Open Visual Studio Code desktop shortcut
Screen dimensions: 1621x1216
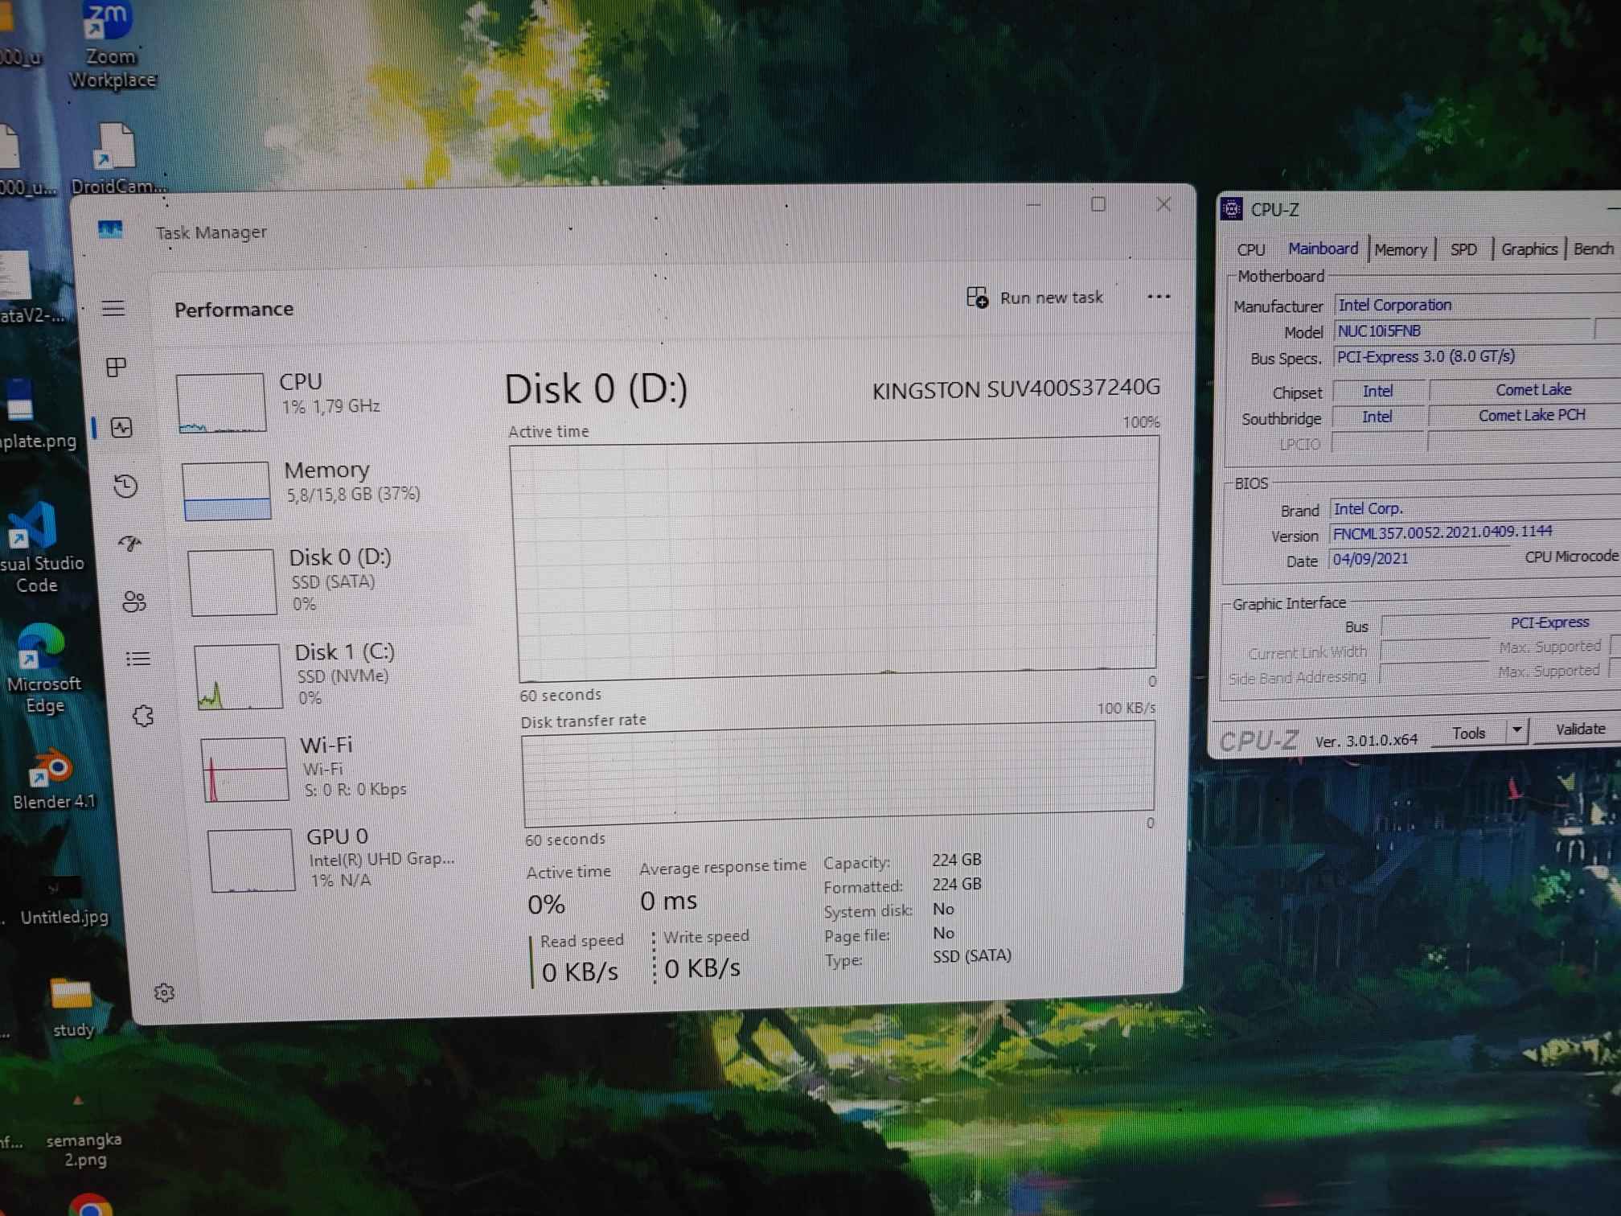(x=39, y=548)
